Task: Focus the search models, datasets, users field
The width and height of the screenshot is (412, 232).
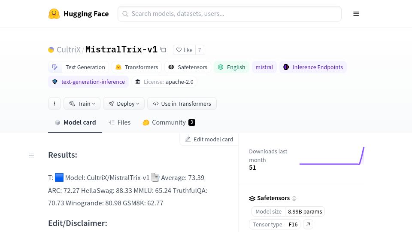Action: point(229,14)
